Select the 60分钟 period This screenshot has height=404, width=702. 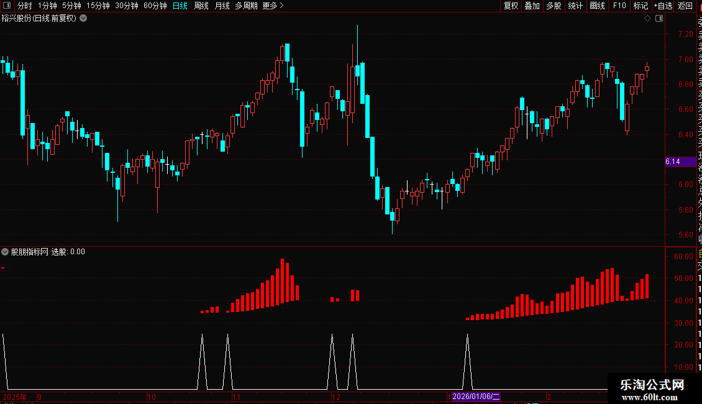pyautogui.click(x=155, y=6)
